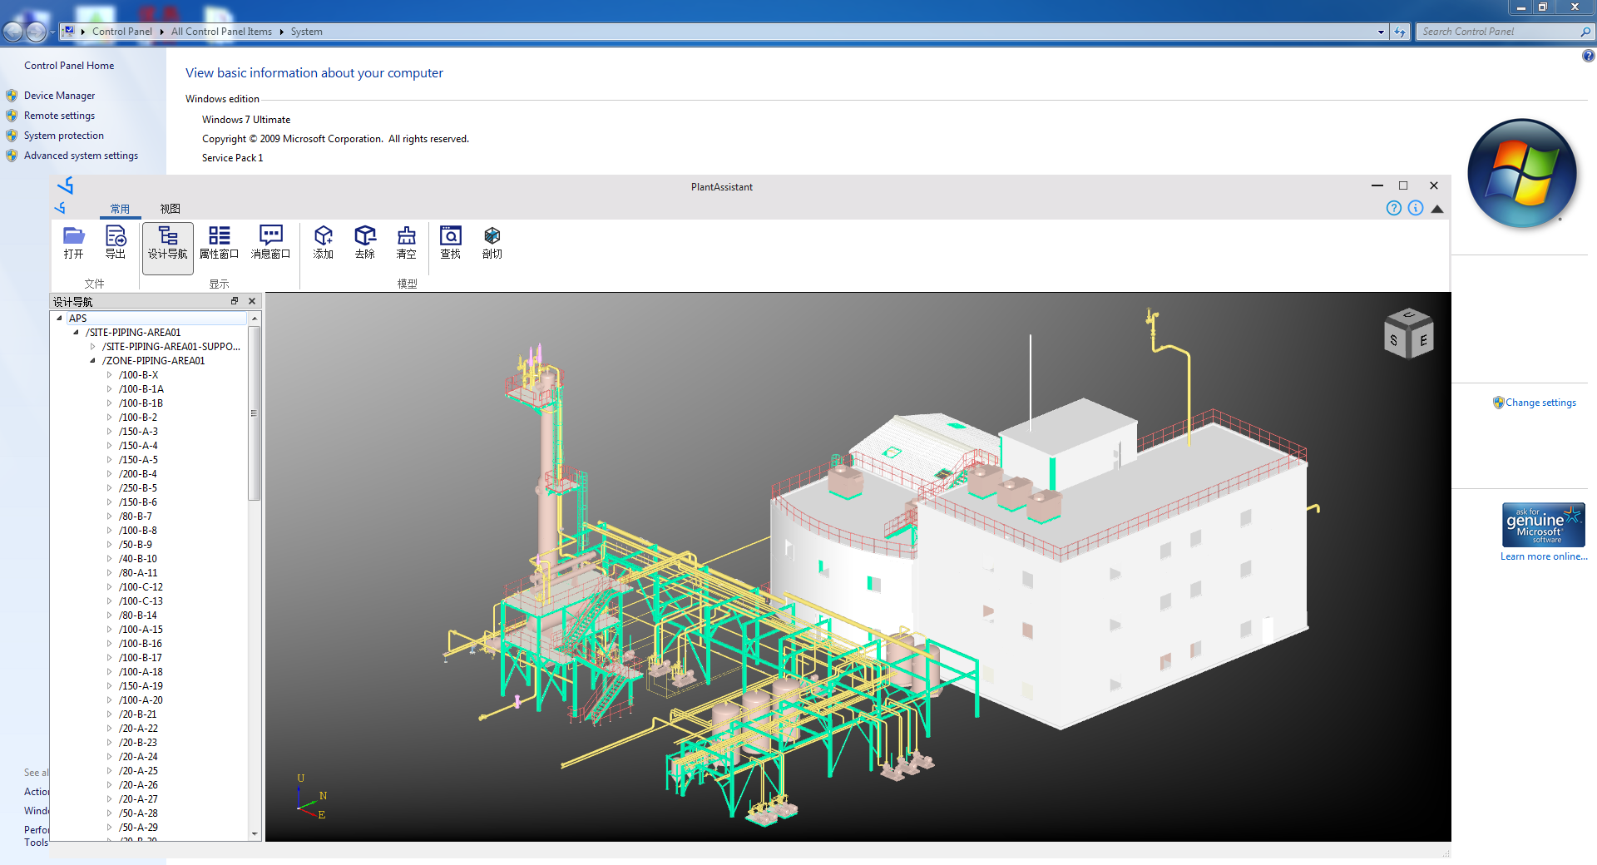This screenshot has height=865, width=1597.
Task: Click the view cube top face
Action: 1409,315
